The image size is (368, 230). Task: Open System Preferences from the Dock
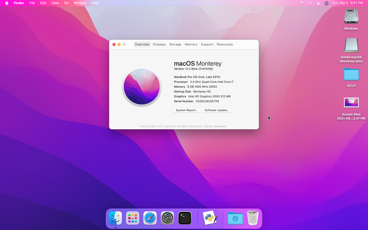pos(167,218)
